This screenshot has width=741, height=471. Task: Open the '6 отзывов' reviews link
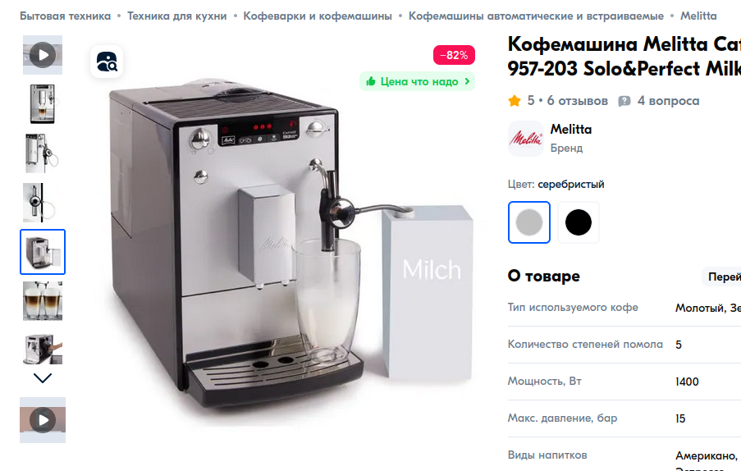tap(578, 101)
